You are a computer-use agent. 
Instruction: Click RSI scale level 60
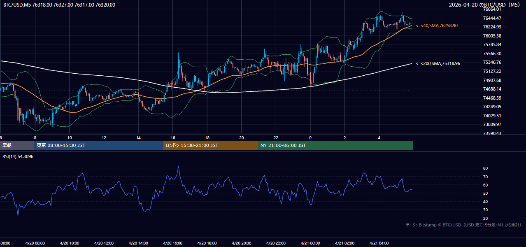(x=485, y=185)
